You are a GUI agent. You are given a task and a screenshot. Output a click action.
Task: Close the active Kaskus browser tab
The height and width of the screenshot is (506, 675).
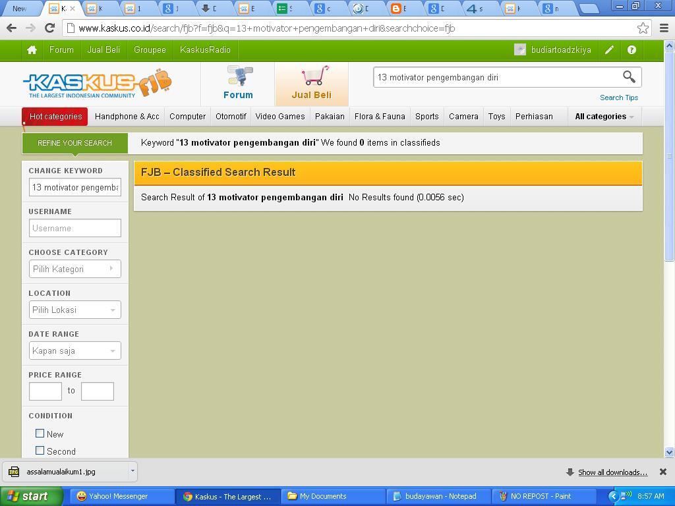click(73, 8)
